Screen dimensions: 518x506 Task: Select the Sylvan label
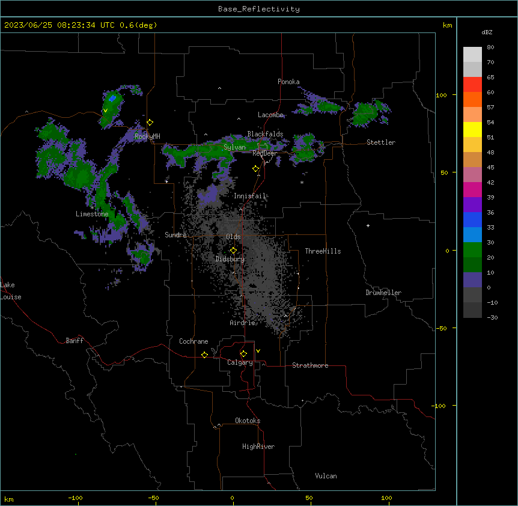[x=234, y=147]
